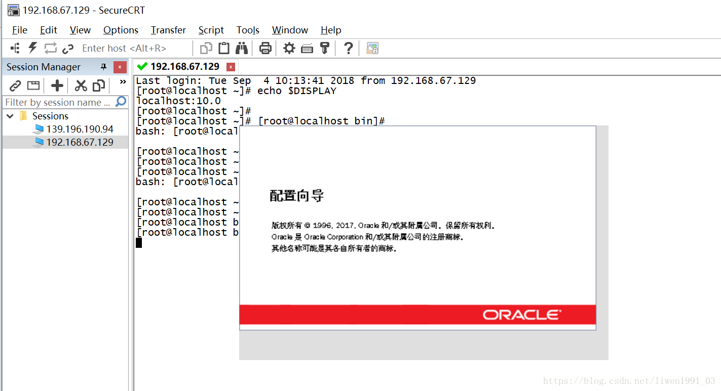721x391 pixels.
Task: Expand Session Manager toolbar overflow chevron
Action: coord(123,82)
